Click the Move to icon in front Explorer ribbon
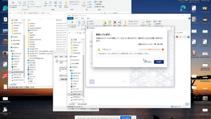Viewport: 211px width, 119px height. [x=105, y=22]
